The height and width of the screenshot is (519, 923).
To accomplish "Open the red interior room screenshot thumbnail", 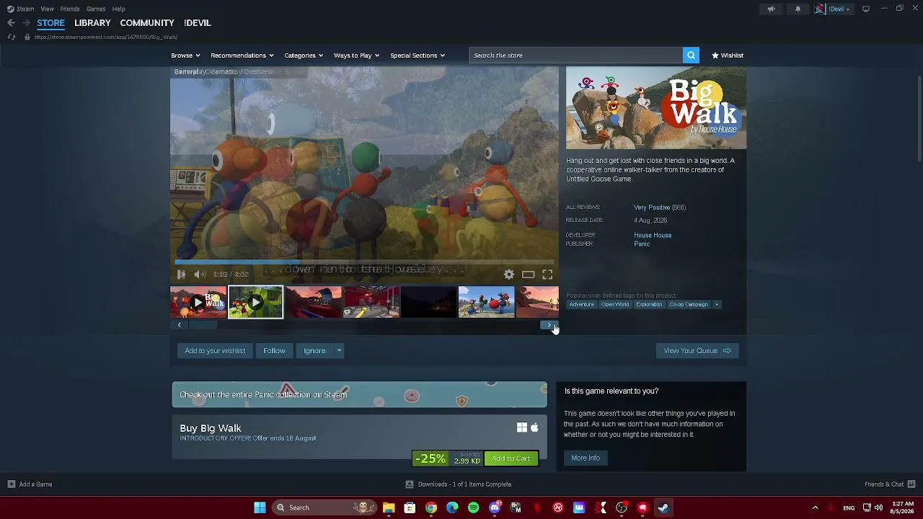I will (x=371, y=302).
